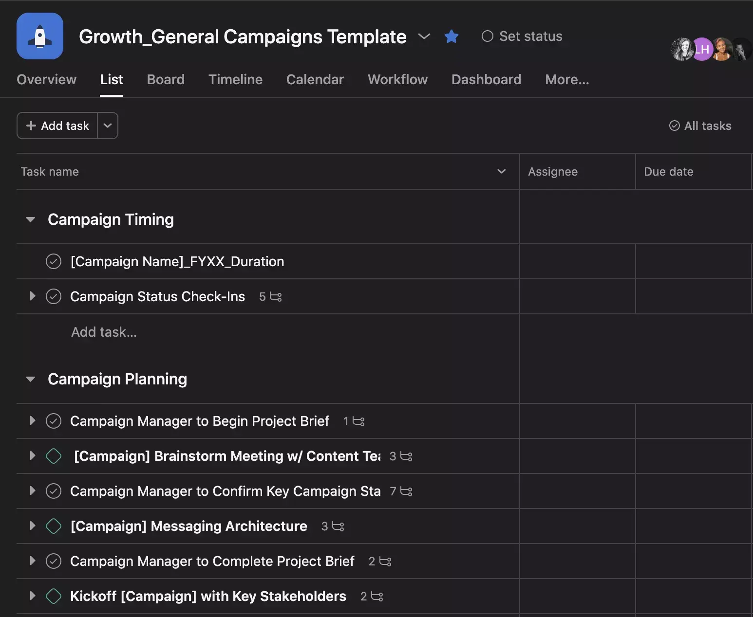Click the milestone diamond on Kickoff [Campaign] task
Screen dimensions: 753x617
pos(54,596)
